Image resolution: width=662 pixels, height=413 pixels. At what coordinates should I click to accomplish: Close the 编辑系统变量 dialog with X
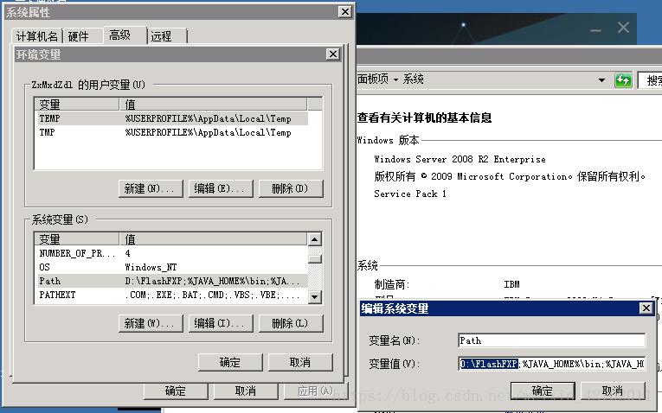[x=646, y=308]
